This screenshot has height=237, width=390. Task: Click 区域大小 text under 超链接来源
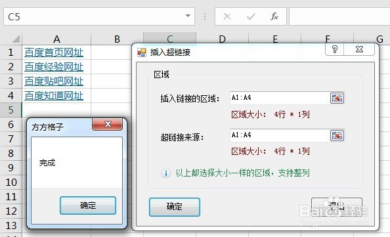(271, 151)
